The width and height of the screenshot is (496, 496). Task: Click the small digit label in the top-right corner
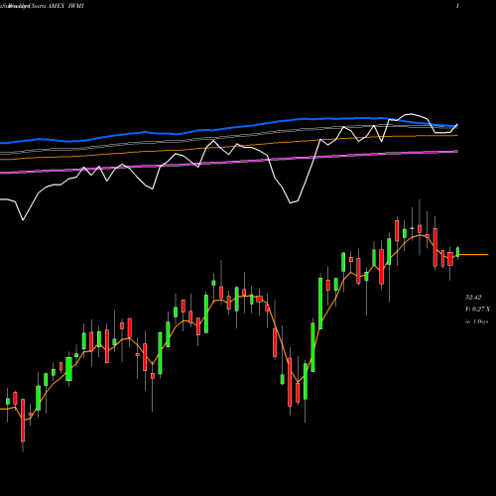tap(458, 6)
